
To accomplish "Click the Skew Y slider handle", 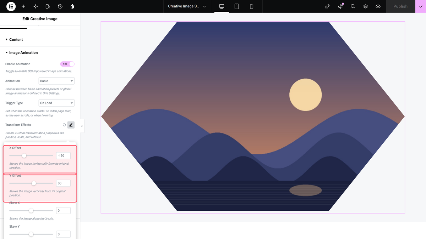I will [x=31, y=234].
